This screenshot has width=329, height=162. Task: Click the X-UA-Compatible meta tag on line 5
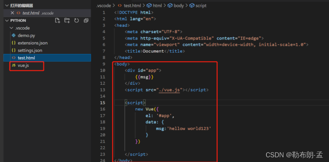point(194,38)
